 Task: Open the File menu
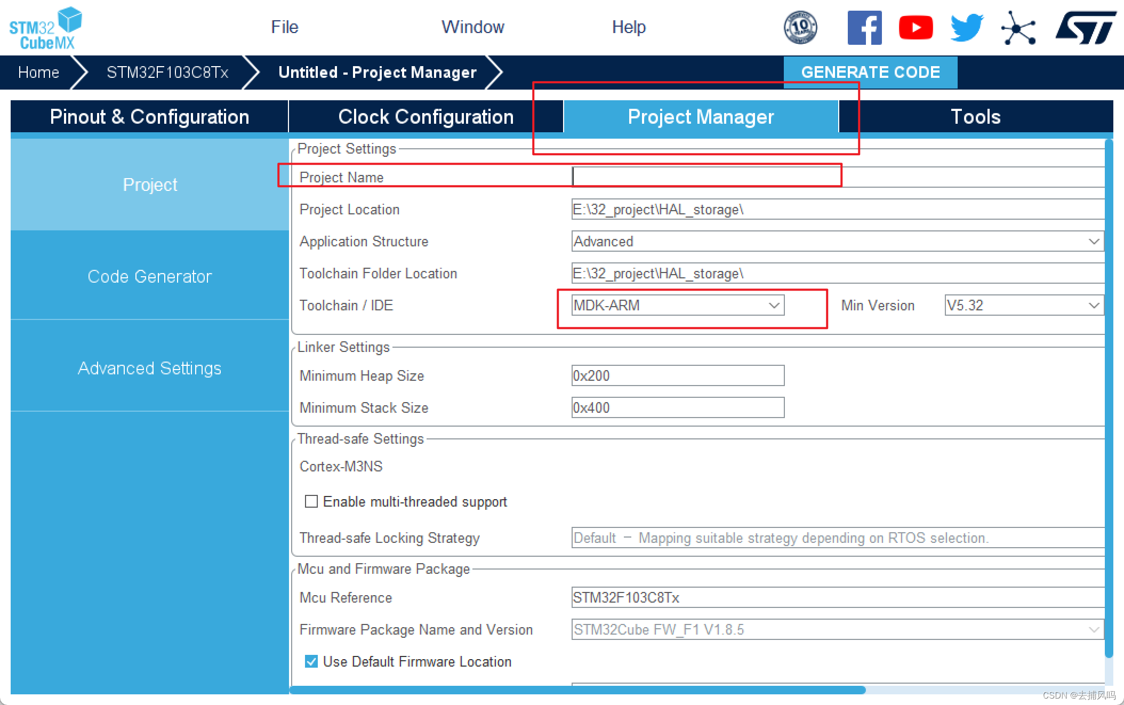284,27
